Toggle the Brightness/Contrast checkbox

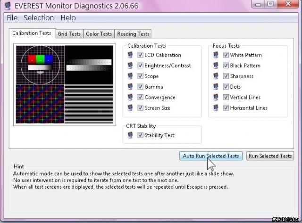tap(140, 66)
